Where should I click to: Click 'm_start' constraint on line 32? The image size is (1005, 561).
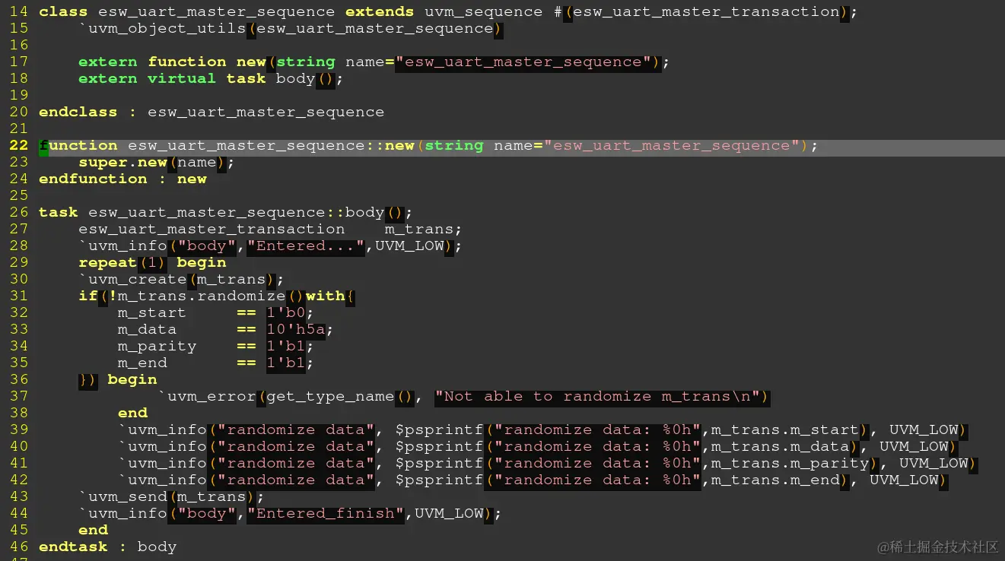[152, 313]
